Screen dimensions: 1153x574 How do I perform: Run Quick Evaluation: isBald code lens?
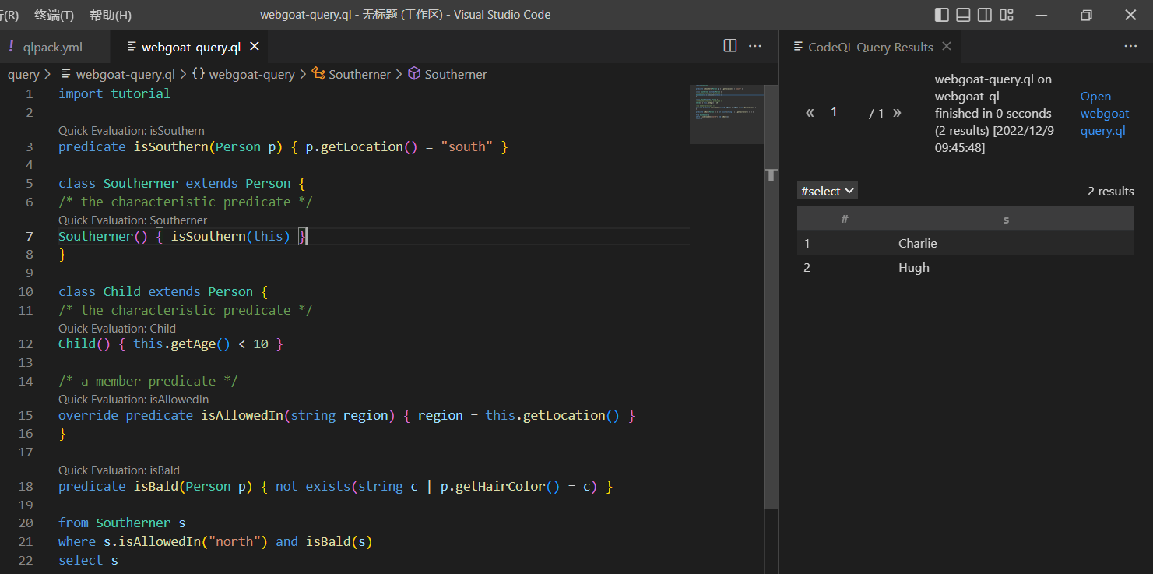point(119,470)
